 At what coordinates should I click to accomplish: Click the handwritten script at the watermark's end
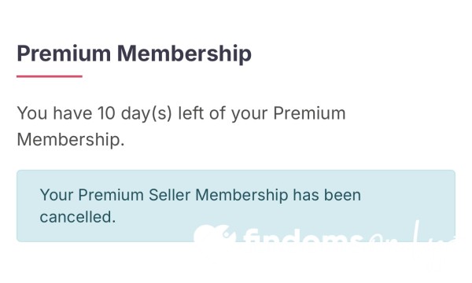(x=412, y=233)
